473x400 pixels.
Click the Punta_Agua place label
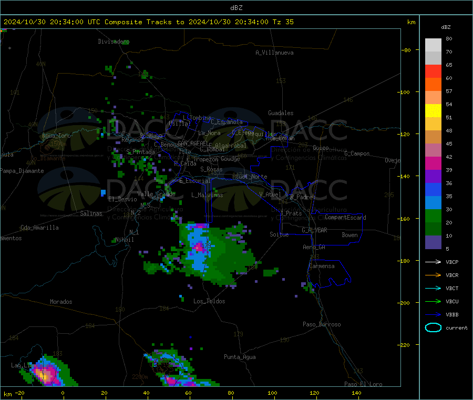[x=240, y=357]
